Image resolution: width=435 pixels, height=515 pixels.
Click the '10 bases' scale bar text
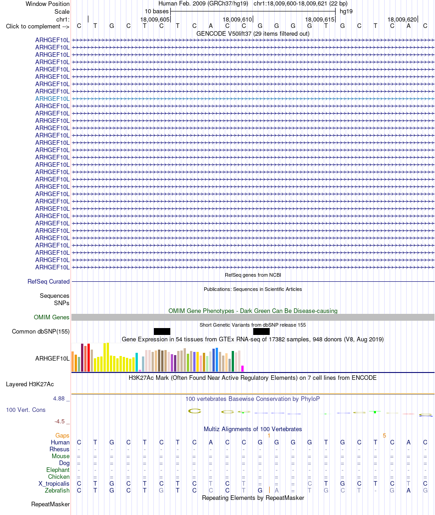click(157, 11)
